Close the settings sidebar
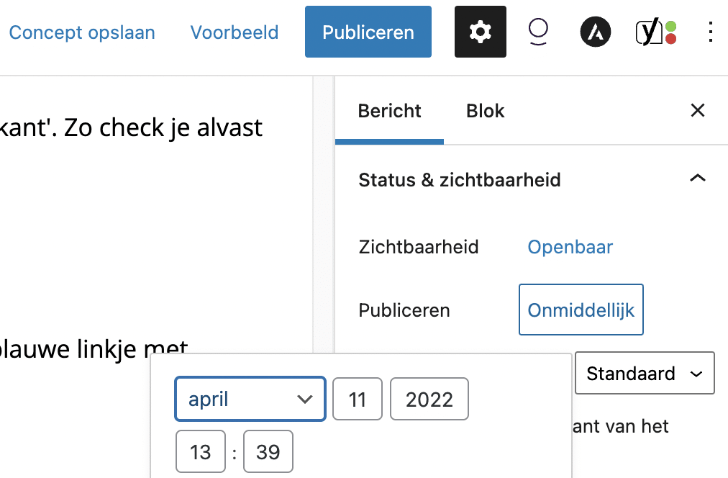Image resolution: width=728 pixels, height=478 pixels. [697, 110]
